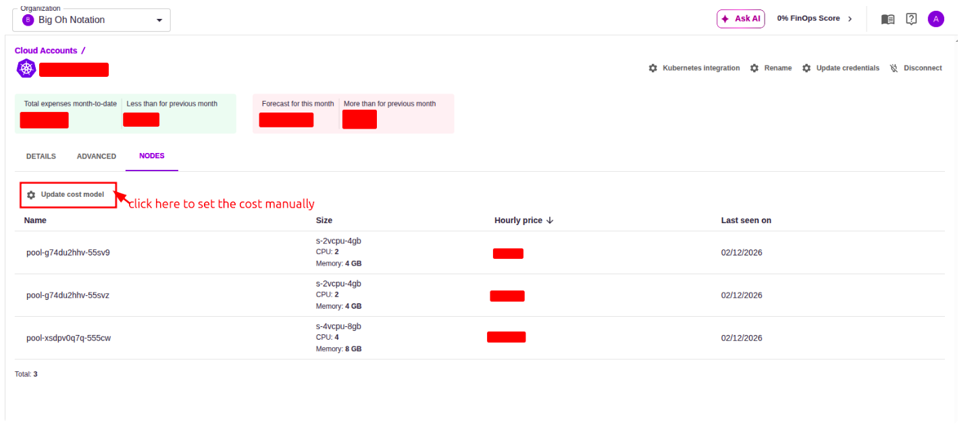Open the Organization dropdown arrow
The width and height of the screenshot is (976, 430).
coord(159,20)
